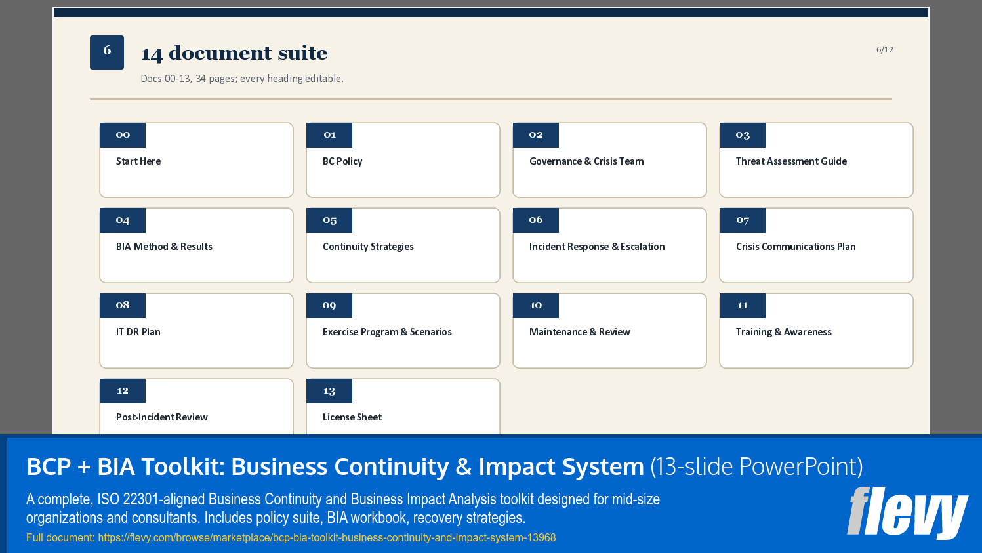
Task: Open the BC Policy card
Action: pos(403,160)
